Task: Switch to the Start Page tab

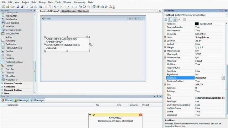Action: click(x=83, y=11)
